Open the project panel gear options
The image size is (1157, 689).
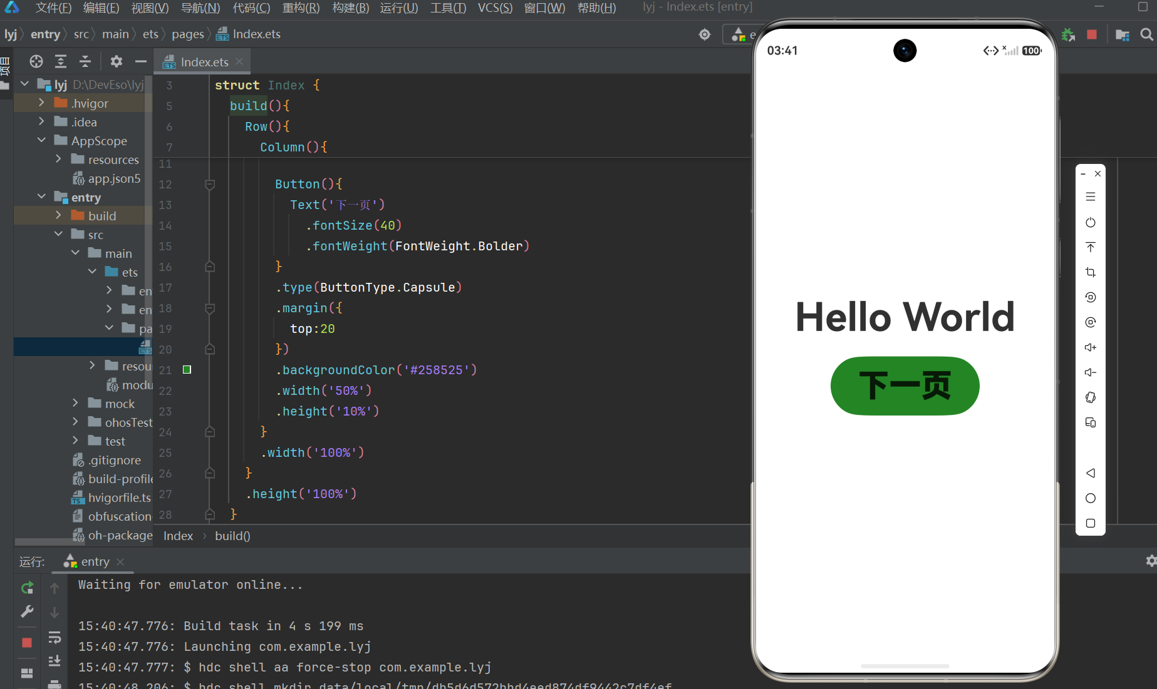(x=117, y=61)
